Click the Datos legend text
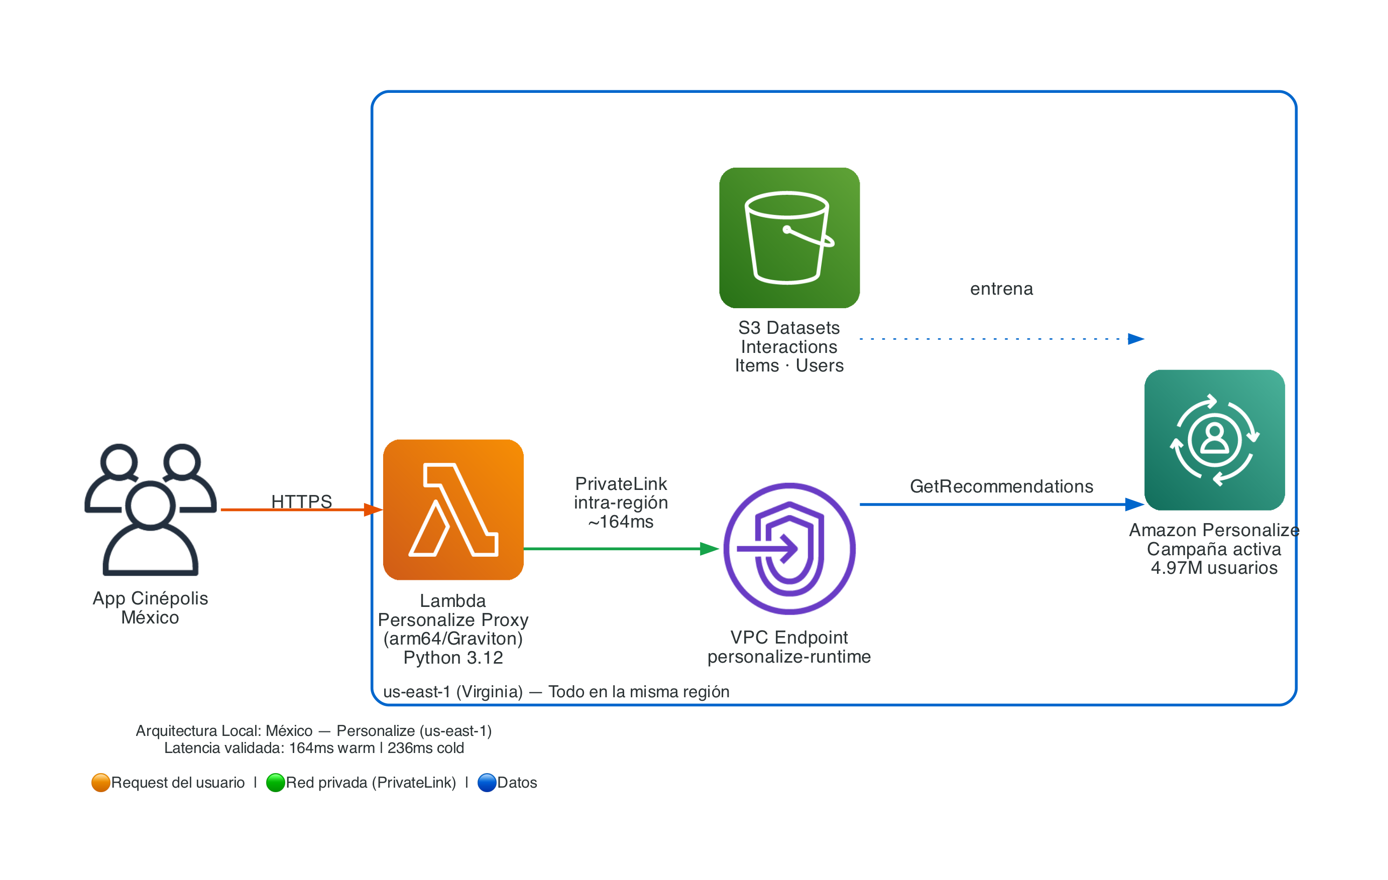The image size is (1388, 880). click(x=517, y=782)
